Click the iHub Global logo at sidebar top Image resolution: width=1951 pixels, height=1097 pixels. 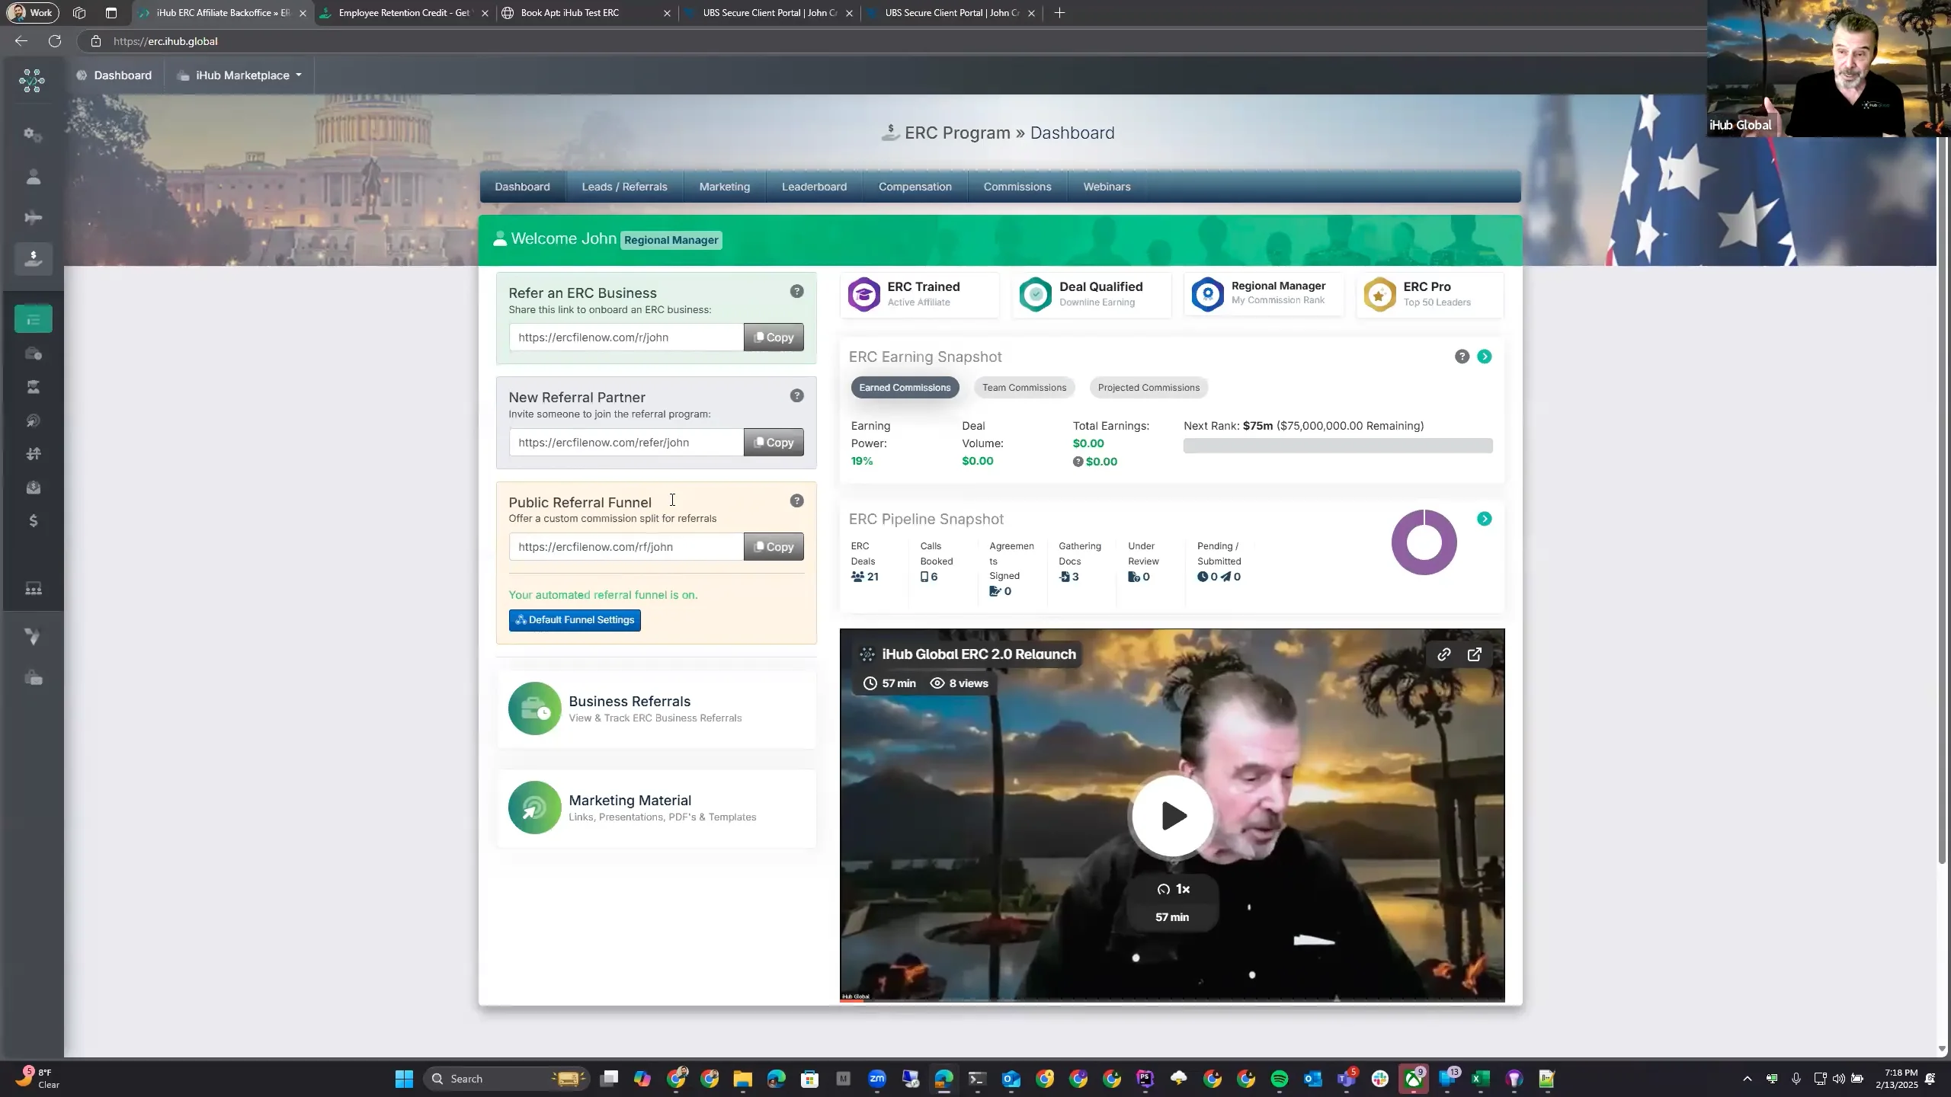[31, 81]
